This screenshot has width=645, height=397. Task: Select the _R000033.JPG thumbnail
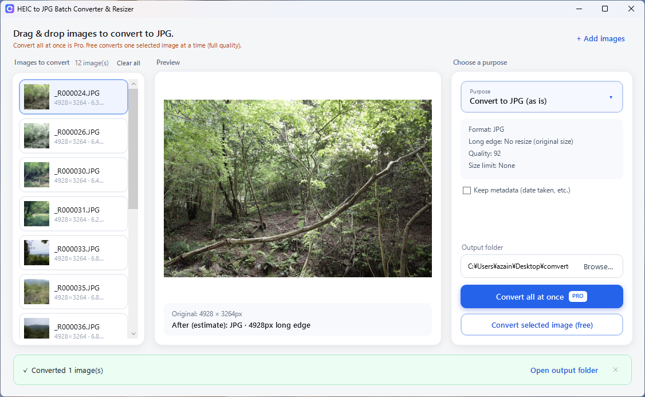(x=37, y=253)
